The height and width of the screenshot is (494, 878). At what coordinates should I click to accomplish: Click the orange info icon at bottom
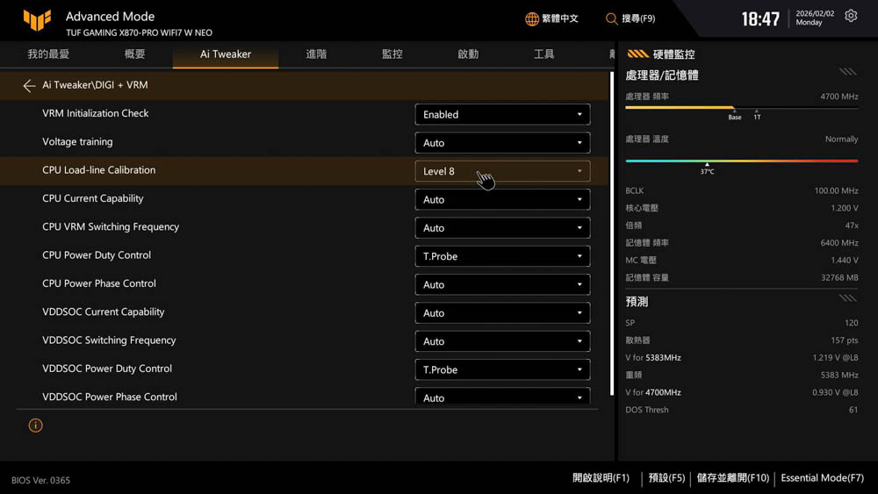point(35,426)
